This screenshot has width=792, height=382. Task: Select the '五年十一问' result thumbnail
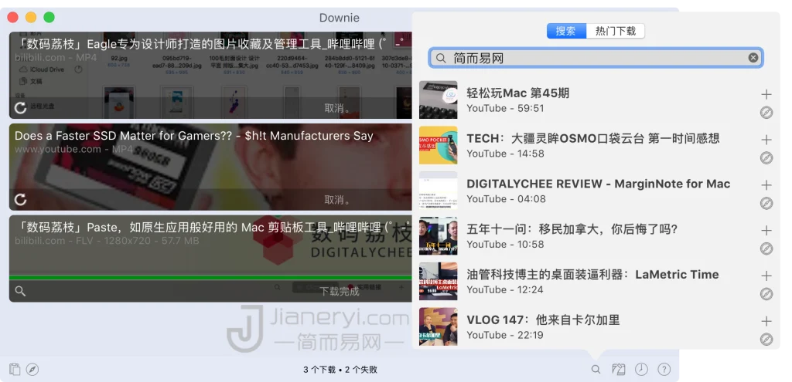click(x=438, y=236)
